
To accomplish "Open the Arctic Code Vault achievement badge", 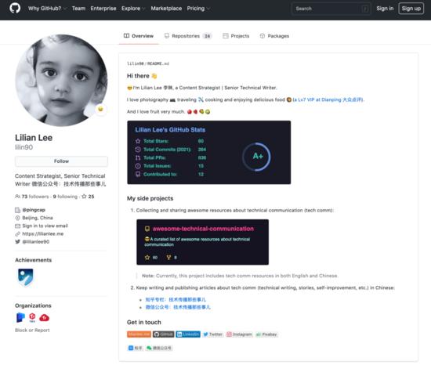I will (x=25, y=277).
